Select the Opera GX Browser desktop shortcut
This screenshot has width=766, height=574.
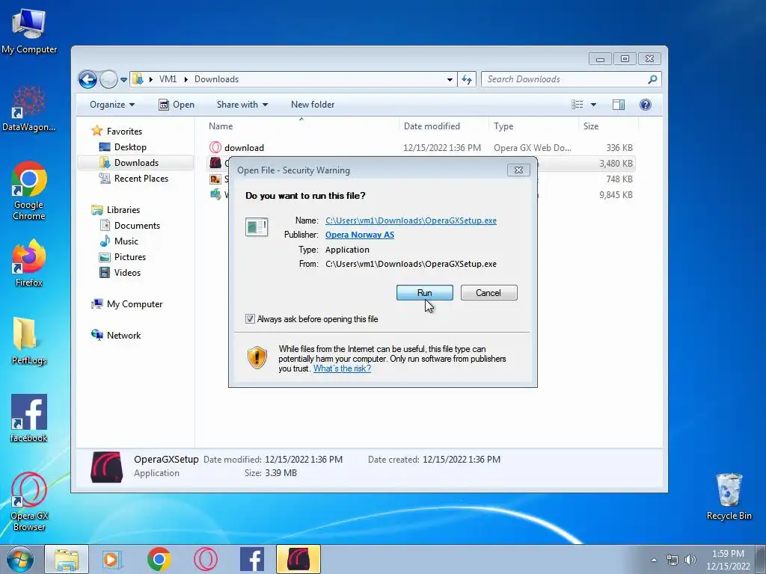(x=29, y=502)
